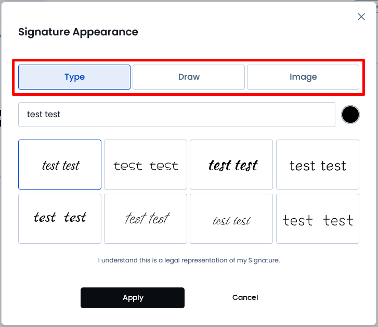Viewport: 378px width, 327px height.
Task: Select the tall slanted cursive signature style
Action: coord(146,219)
